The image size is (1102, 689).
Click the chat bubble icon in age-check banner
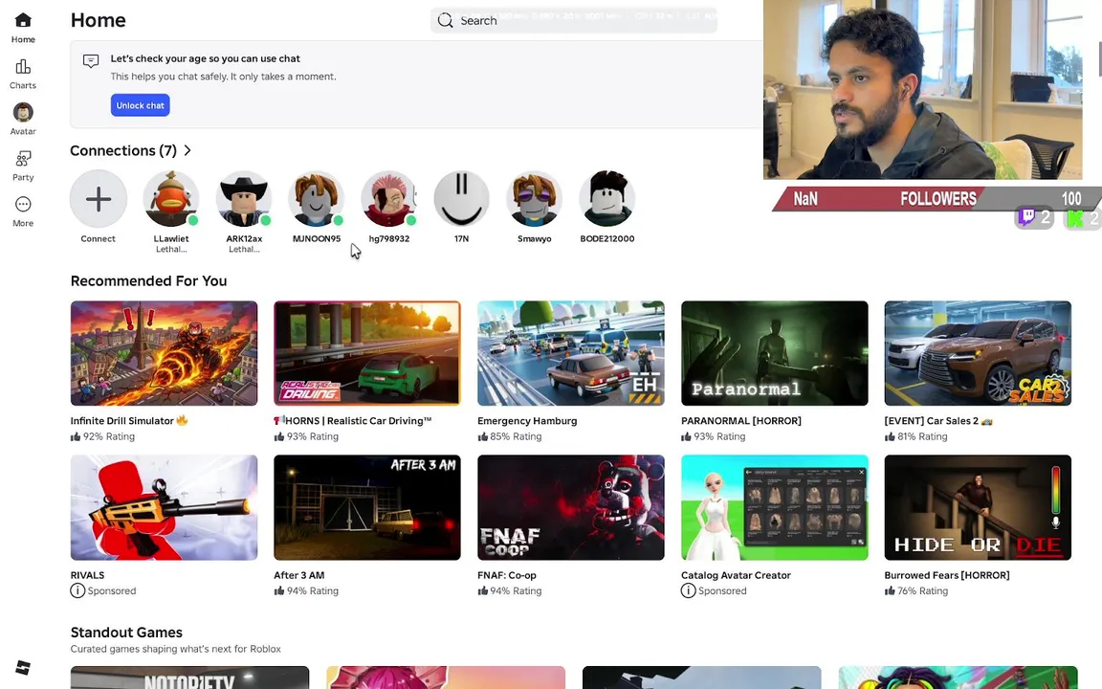coord(91,61)
